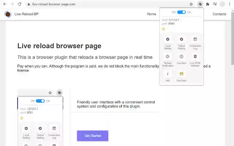Screen dimensions: 234x146
Task: Click the Live Reload-BP logo
Action: (8, 14)
